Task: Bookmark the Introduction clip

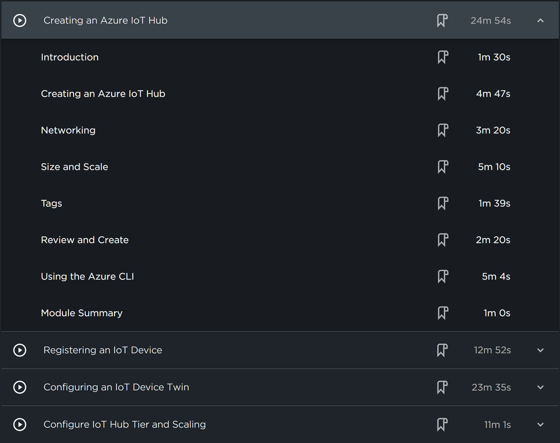Action: click(x=442, y=57)
